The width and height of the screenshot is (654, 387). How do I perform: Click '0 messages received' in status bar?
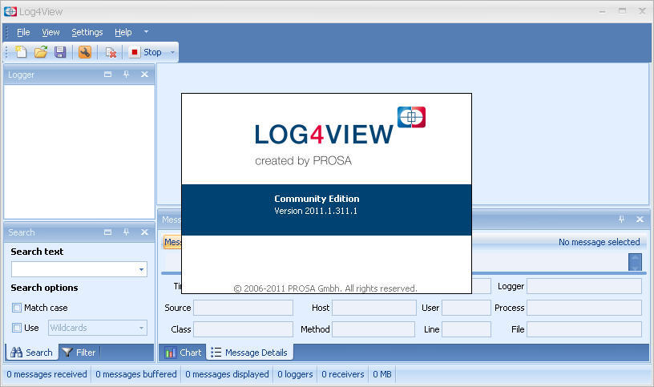46,374
